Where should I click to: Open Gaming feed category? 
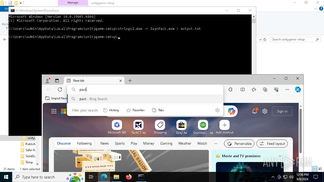click(166, 143)
